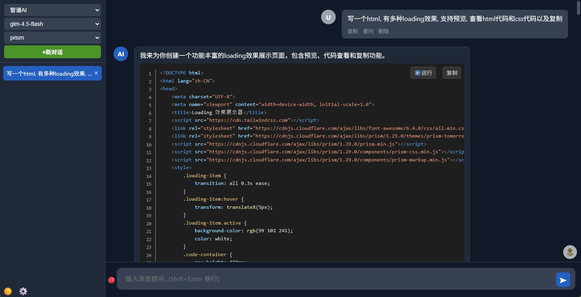Screen dimensions: 581x297
Task: Jump to top with TOP icon
Action: tap(570, 252)
